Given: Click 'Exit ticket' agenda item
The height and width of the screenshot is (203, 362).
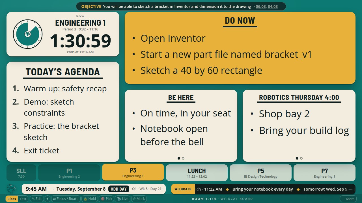Looking at the screenshot, I should (x=42, y=151).
